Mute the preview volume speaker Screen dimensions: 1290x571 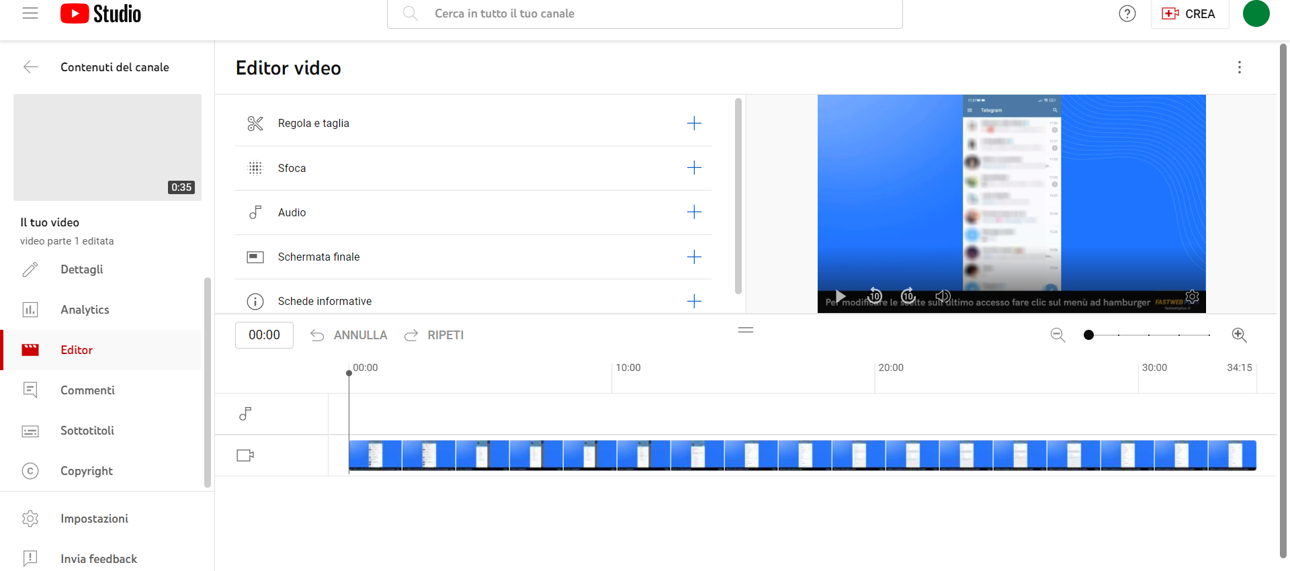pos(943,296)
